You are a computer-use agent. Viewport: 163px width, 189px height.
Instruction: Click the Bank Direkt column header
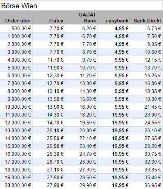point(146,18)
